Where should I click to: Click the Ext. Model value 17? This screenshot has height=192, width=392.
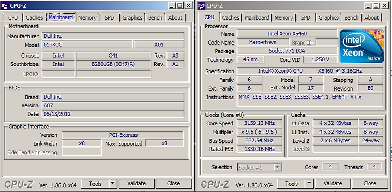(311, 88)
